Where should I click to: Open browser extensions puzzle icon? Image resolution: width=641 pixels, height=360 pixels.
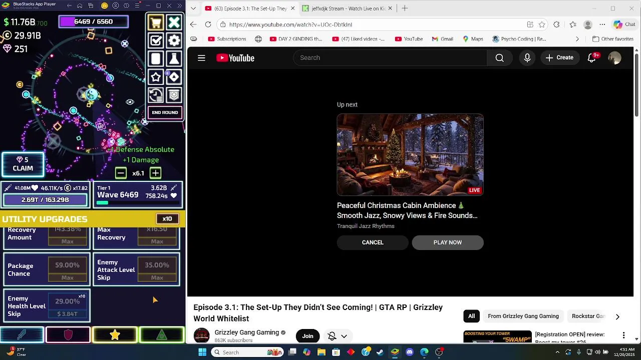tap(556, 24)
